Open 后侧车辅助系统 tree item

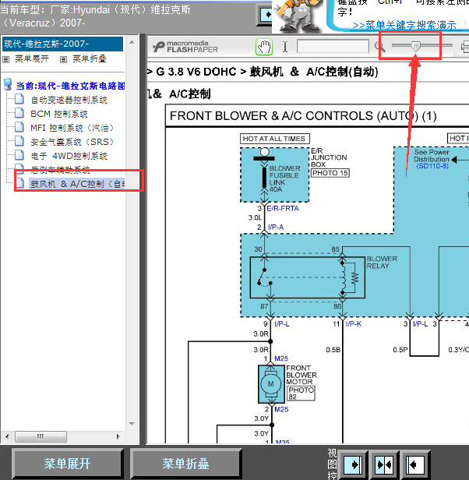tap(60, 170)
